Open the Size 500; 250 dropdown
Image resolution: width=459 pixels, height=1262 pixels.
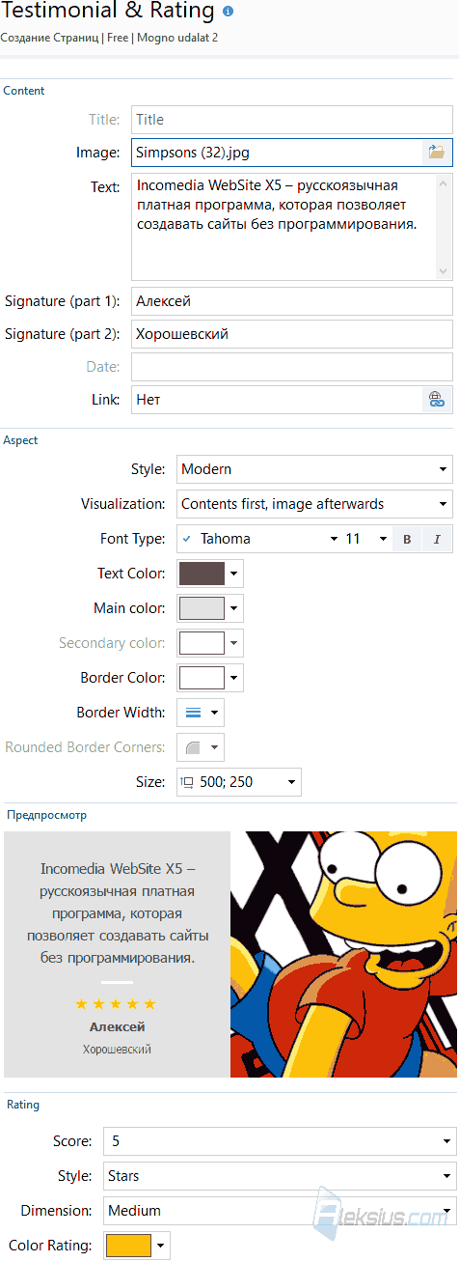(239, 782)
